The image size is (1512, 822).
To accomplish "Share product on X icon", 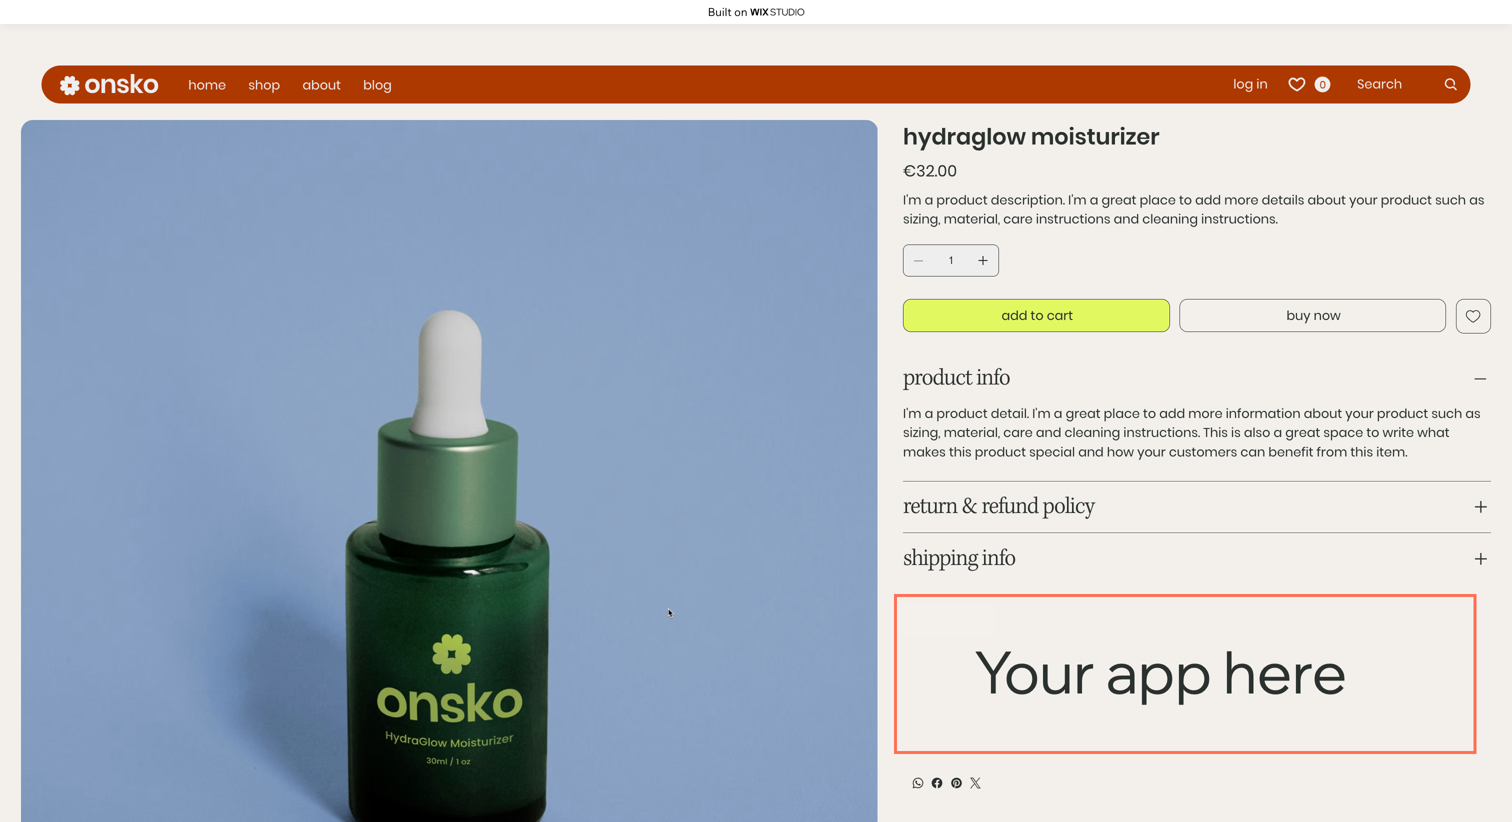I will (x=975, y=782).
